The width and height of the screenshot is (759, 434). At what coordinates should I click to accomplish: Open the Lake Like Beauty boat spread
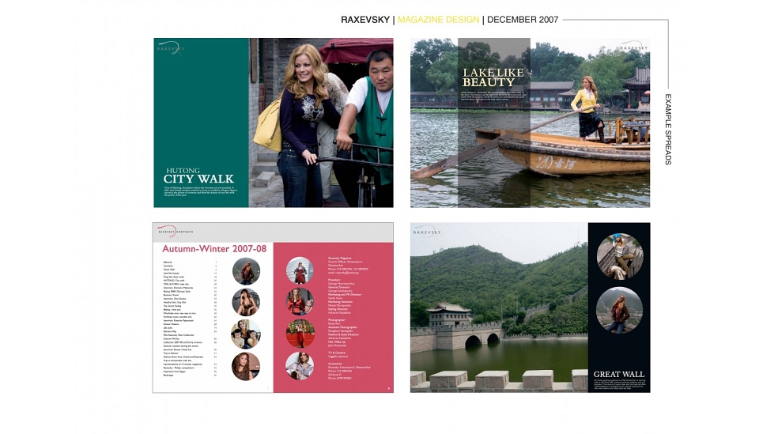point(530,123)
